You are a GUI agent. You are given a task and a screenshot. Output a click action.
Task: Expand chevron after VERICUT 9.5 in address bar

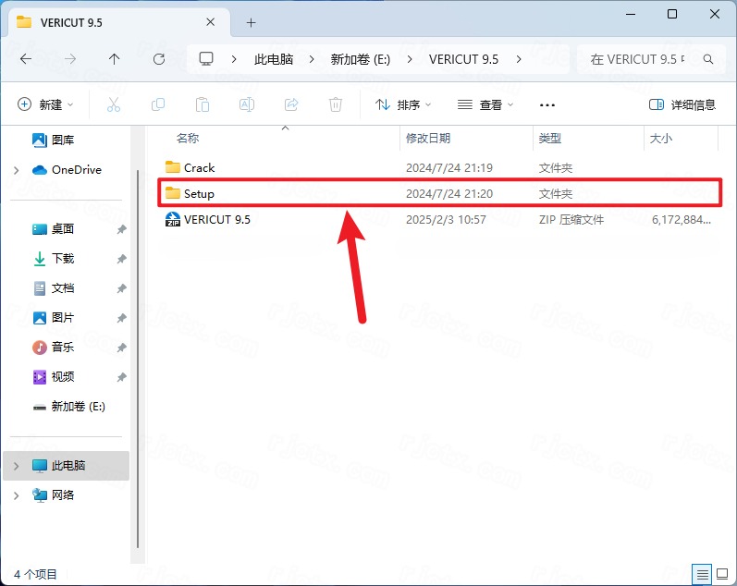[x=519, y=59]
